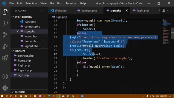This screenshot has height=98, width=174.
Task: Close the sign.php editor tab
Action: 126,11
